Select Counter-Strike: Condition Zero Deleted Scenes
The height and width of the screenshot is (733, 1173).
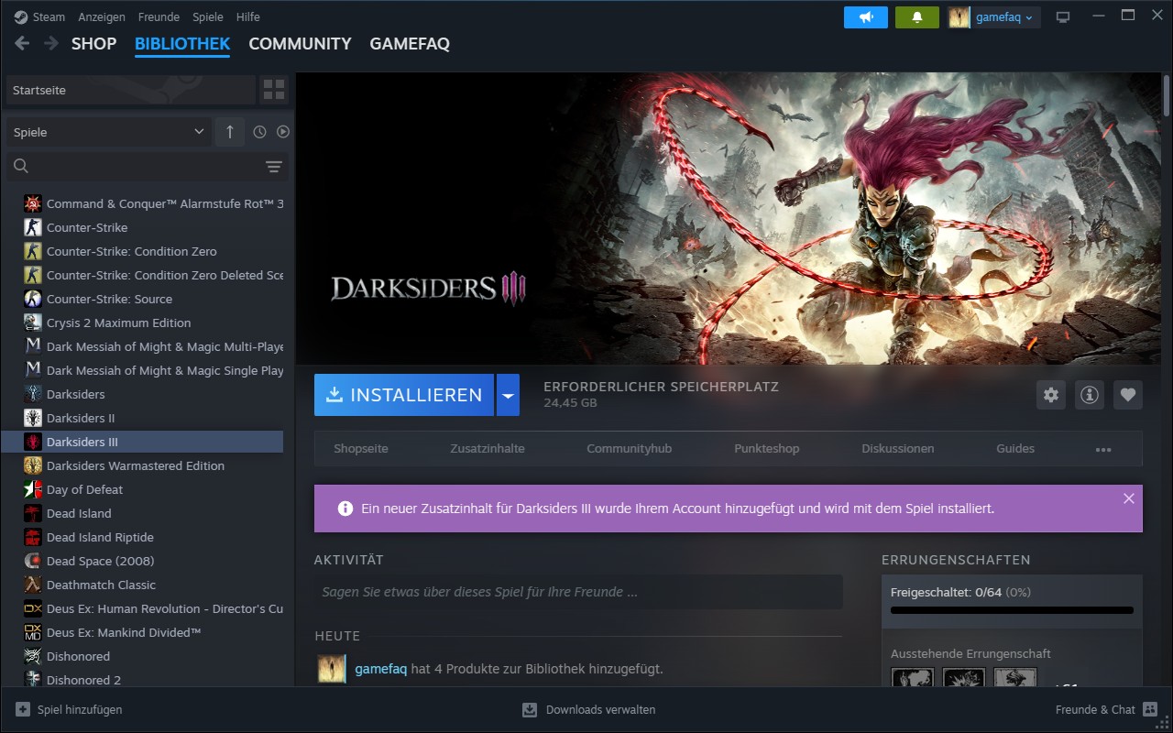142,275
